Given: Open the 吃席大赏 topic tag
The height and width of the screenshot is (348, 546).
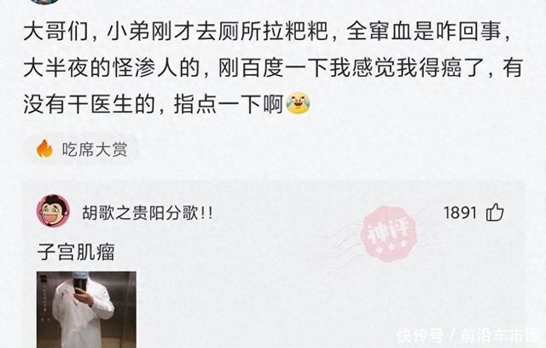Looking at the screenshot, I should pyautogui.click(x=82, y=149).
